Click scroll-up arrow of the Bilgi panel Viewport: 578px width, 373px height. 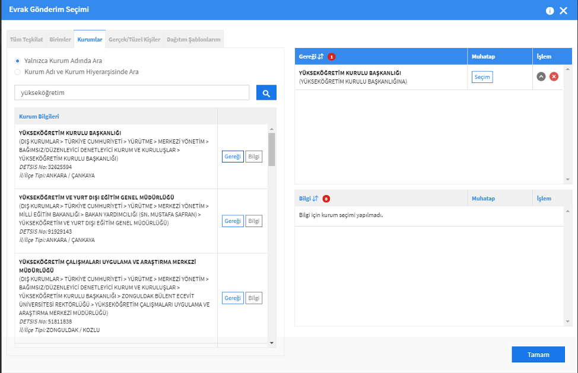tap(568, 211)
